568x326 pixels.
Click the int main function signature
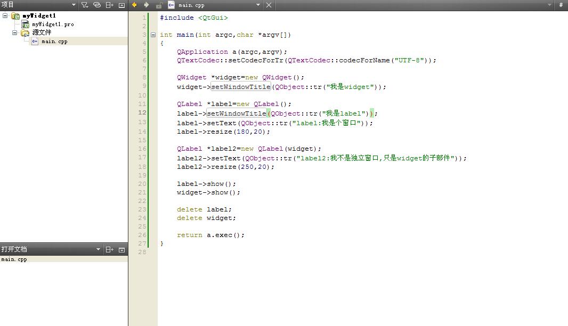(225, 35)
